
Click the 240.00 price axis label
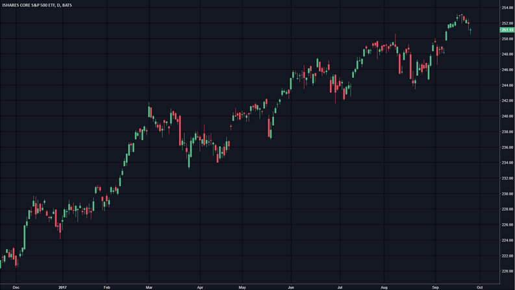(x=507, y=116)
